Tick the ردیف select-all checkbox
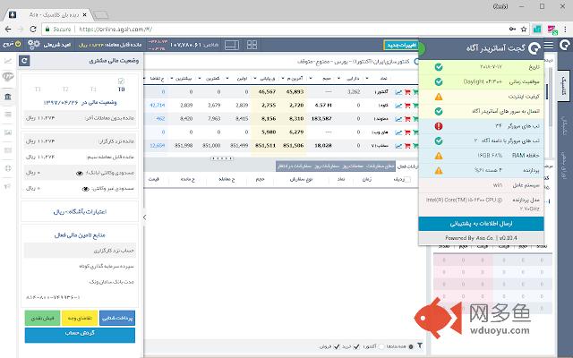 [407, 179]
